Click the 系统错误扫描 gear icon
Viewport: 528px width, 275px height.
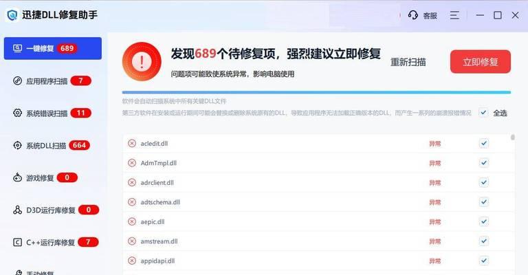pyautogui.click(x=17, y=113)
